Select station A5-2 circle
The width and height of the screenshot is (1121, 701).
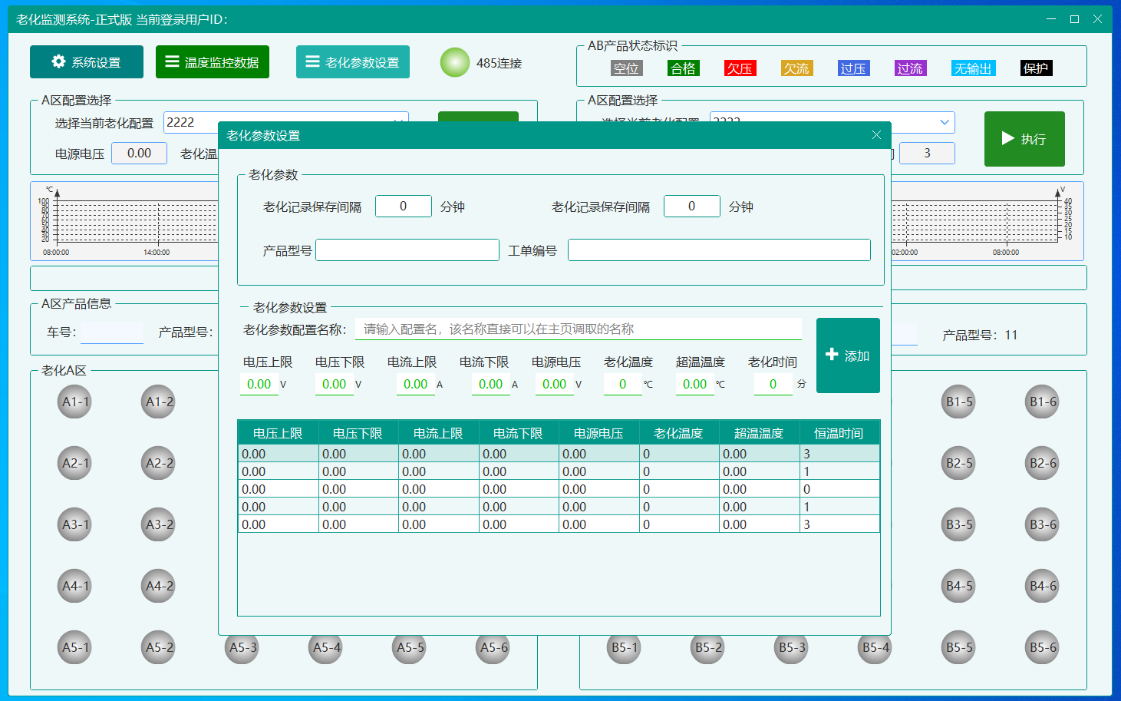pos(159,647)
